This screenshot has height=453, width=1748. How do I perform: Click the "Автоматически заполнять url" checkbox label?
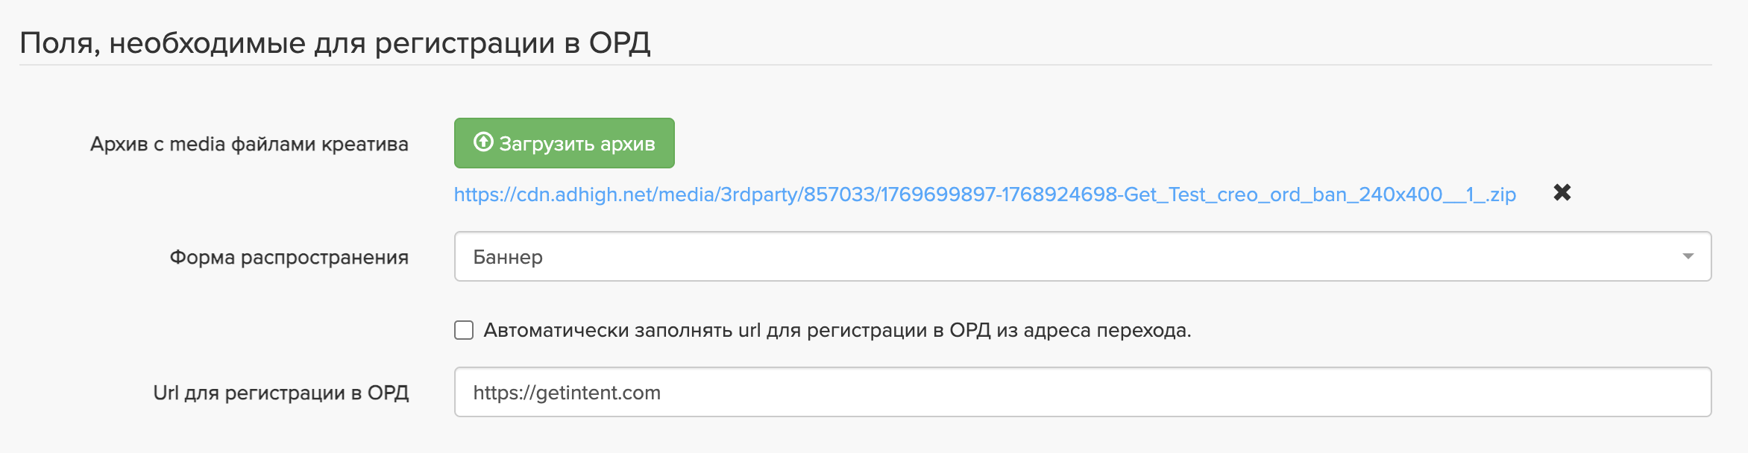coord(837,330)
